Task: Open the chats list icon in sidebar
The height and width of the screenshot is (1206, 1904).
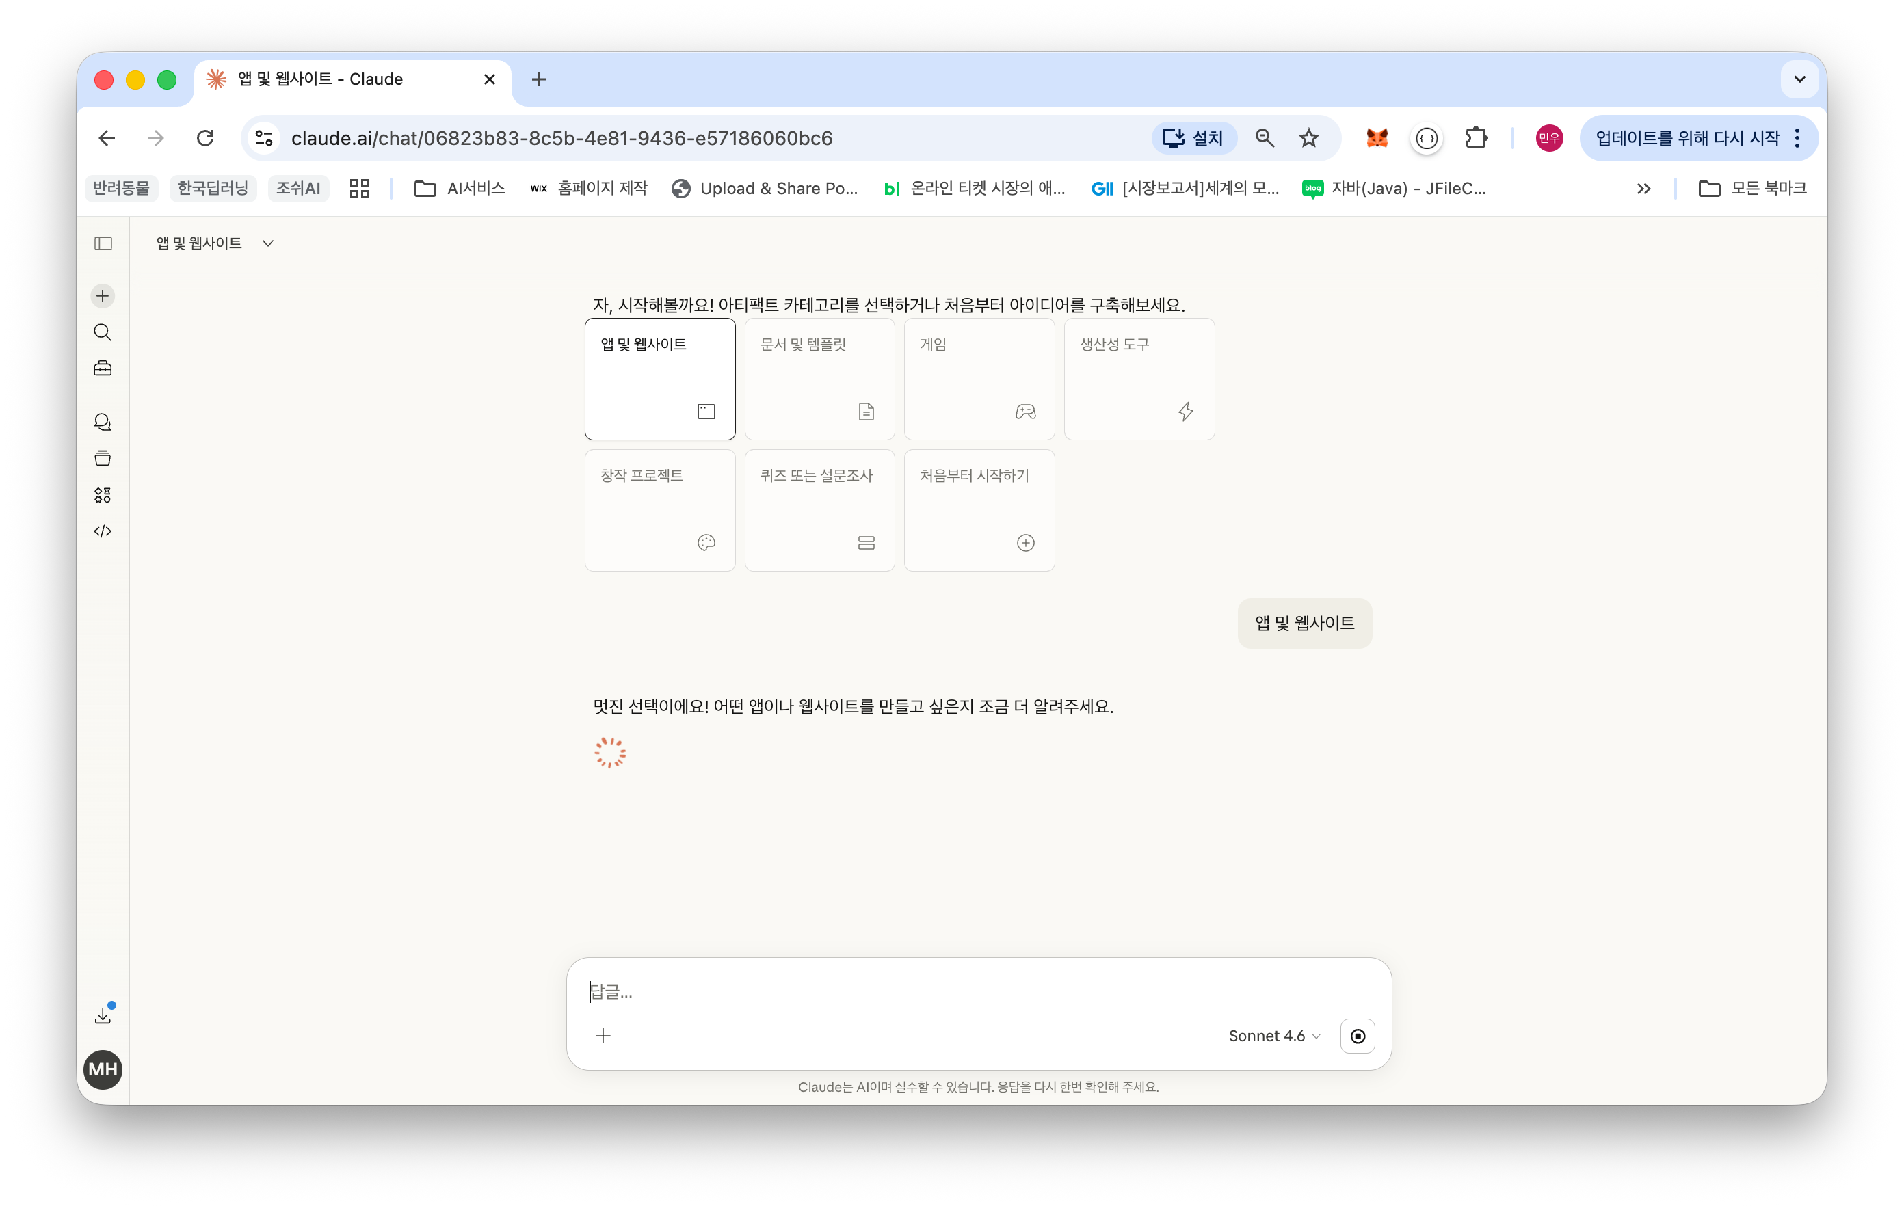Action: [103, 422]
